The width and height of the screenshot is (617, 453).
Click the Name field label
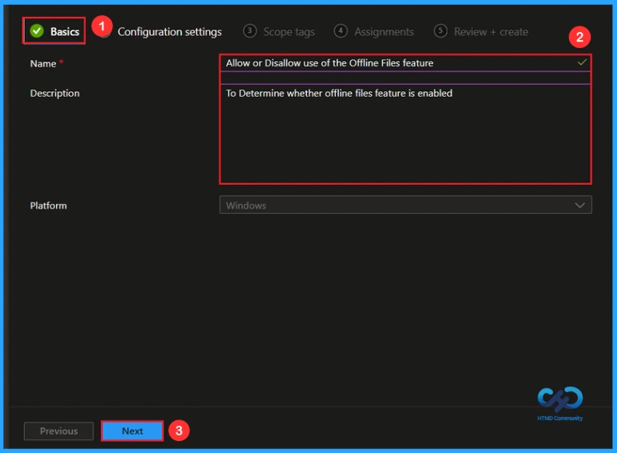43,64
